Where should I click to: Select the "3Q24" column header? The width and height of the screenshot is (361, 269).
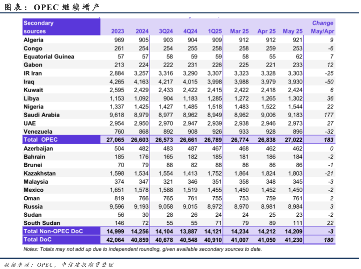point(166,31)
